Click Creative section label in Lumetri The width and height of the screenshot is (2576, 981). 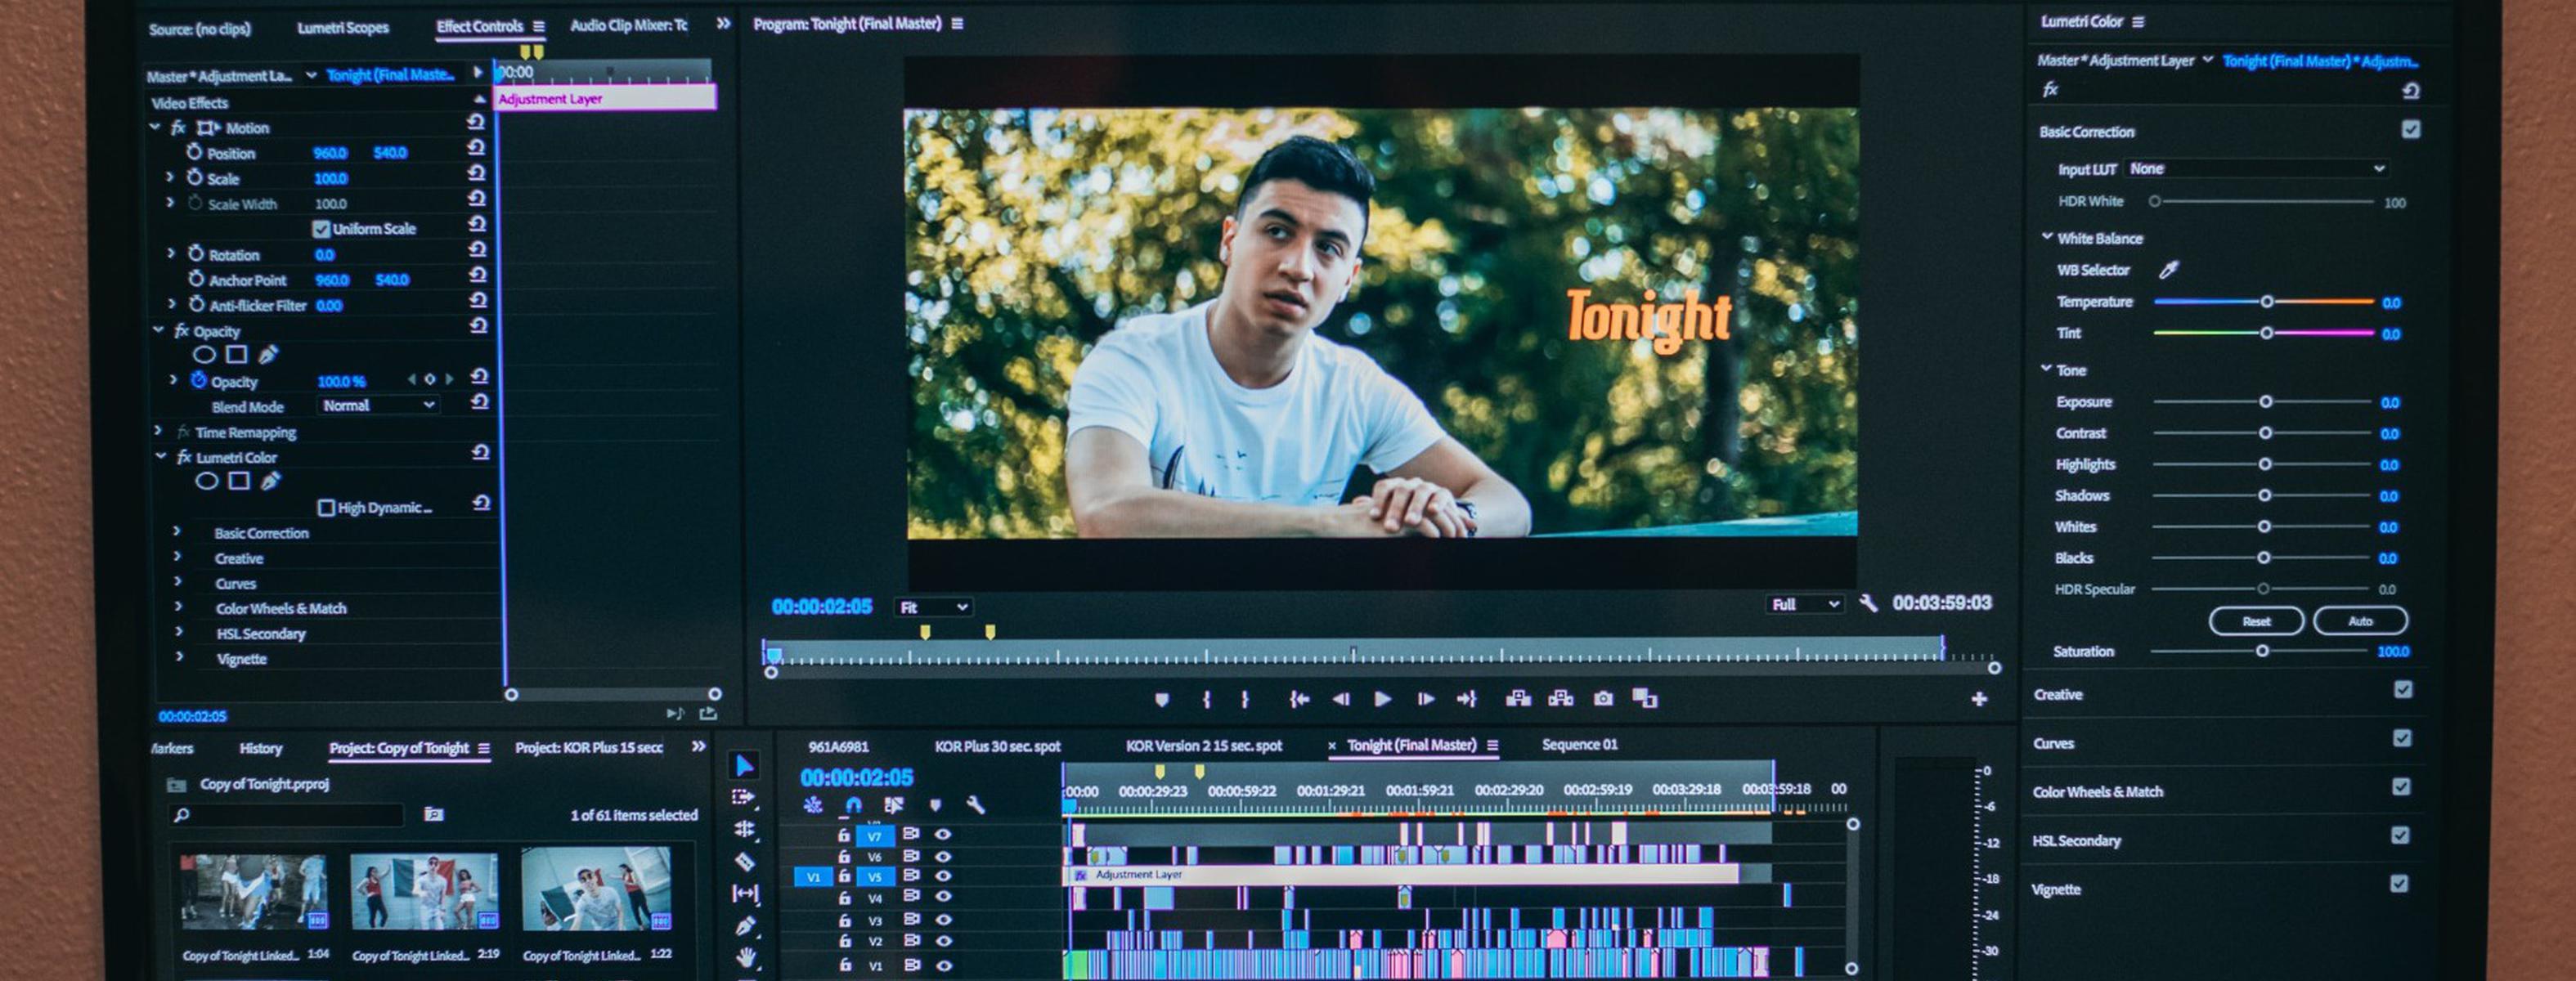[x=2057, y=694]
